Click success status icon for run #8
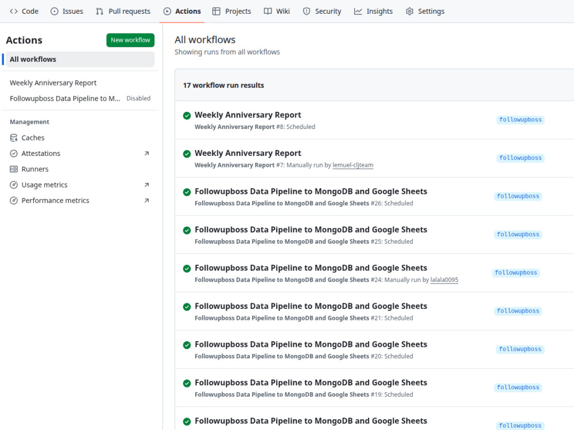 click(x=187, y=116)
